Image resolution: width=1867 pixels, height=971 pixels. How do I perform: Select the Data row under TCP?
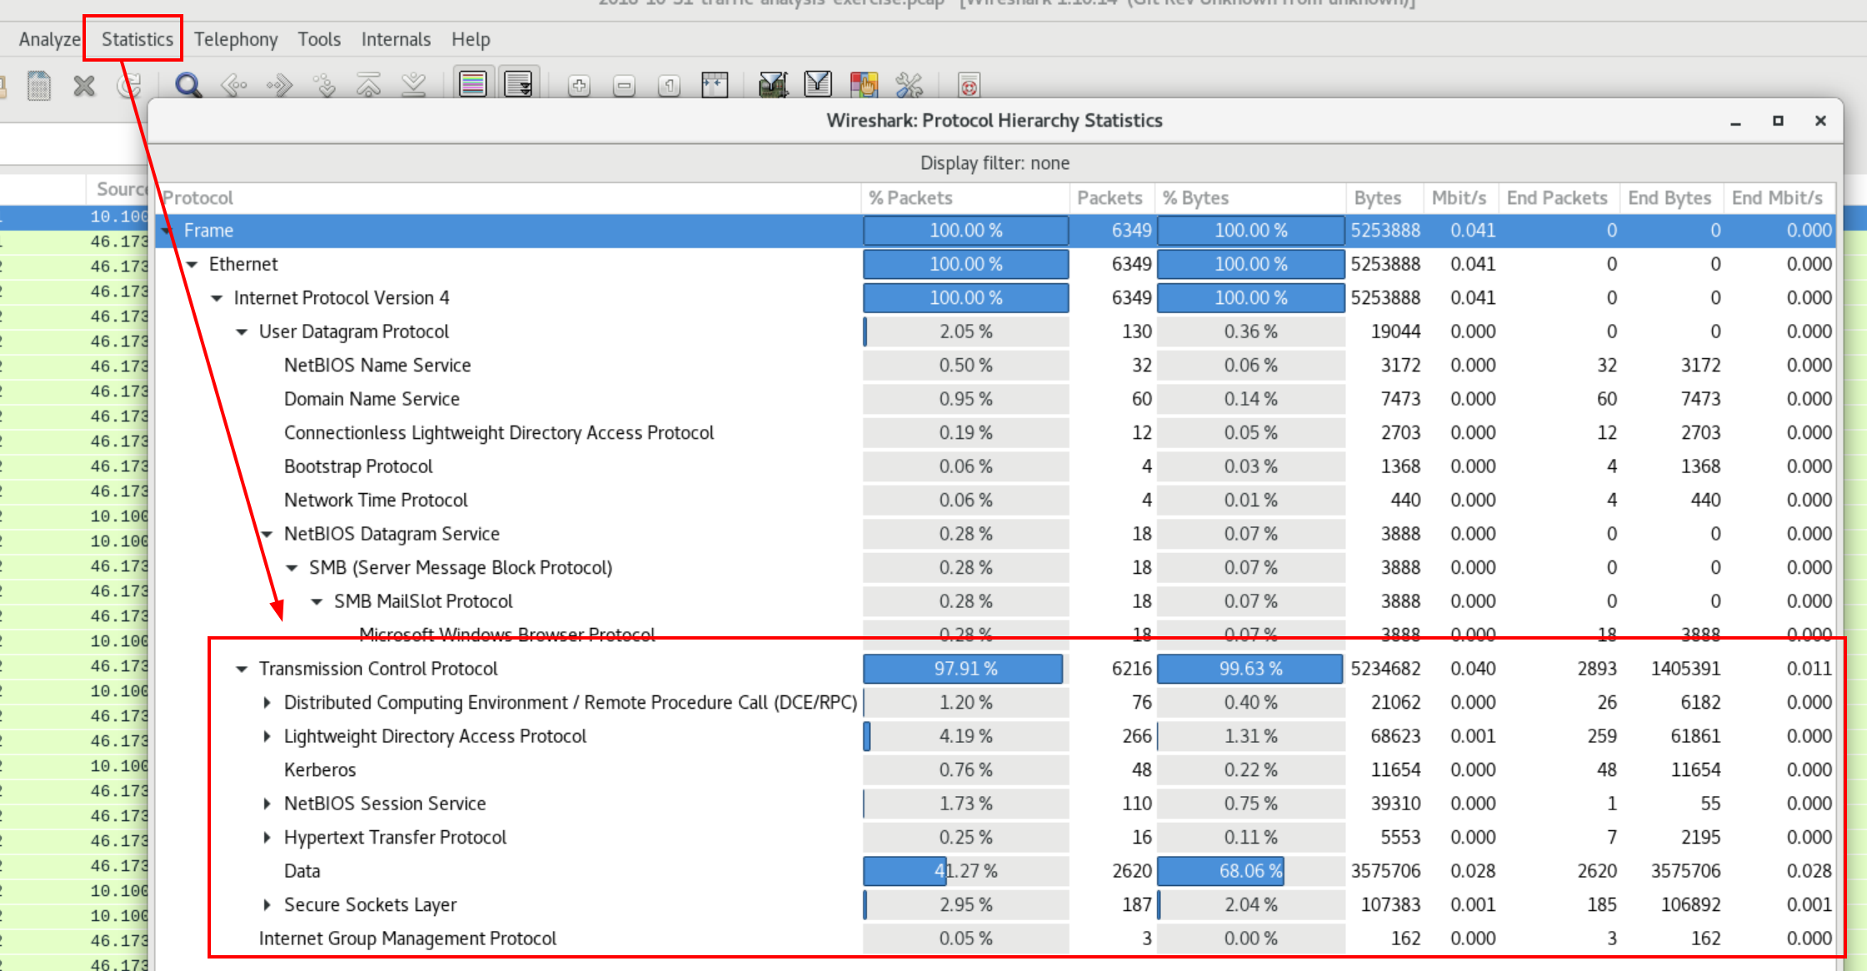(995, 871)
